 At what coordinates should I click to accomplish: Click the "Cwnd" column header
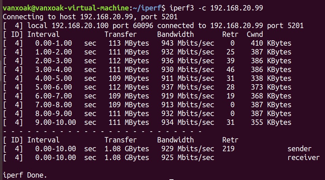tap(255, 34)
